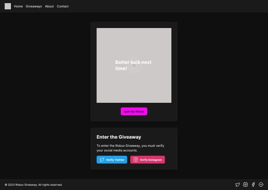Click the Verify Instagram button label

(151, 160)
